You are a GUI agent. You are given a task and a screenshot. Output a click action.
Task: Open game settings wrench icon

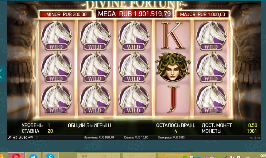pyautogui.click(x=9, y=137)
